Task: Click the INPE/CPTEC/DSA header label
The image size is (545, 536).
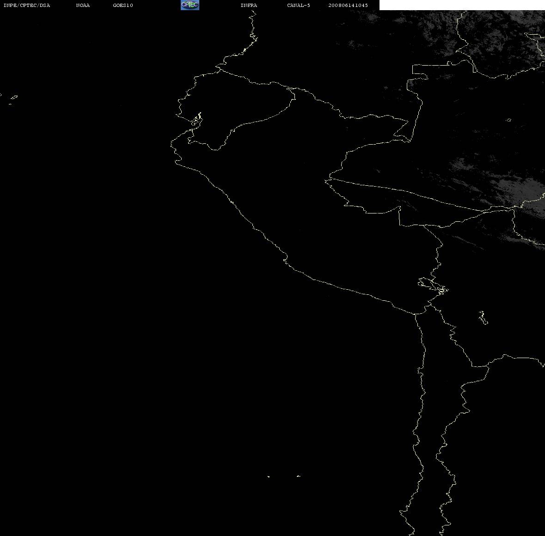Action: [27, 5]
